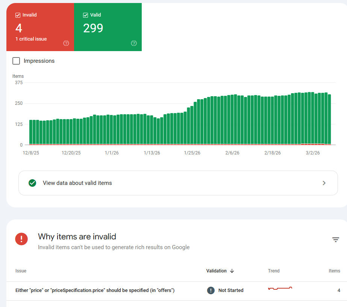Click the red trend sparkline
The image size is (347, 307).
click(280, 289)
